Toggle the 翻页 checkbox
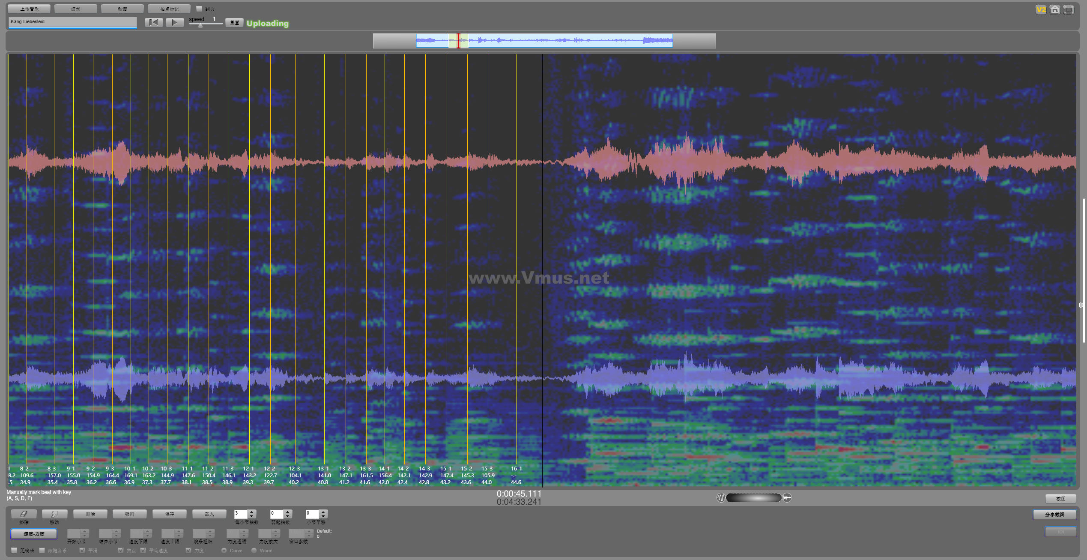1087x560 pixels. point(199,9)
